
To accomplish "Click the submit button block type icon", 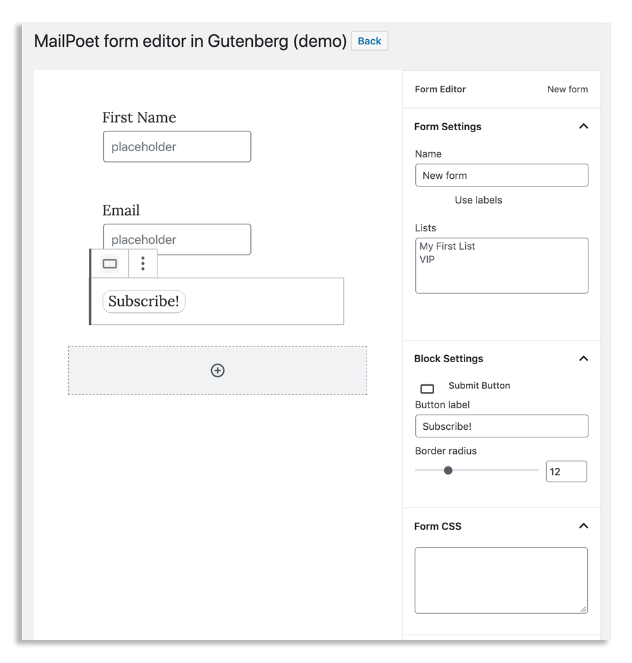I will click(x=109, y=264).
